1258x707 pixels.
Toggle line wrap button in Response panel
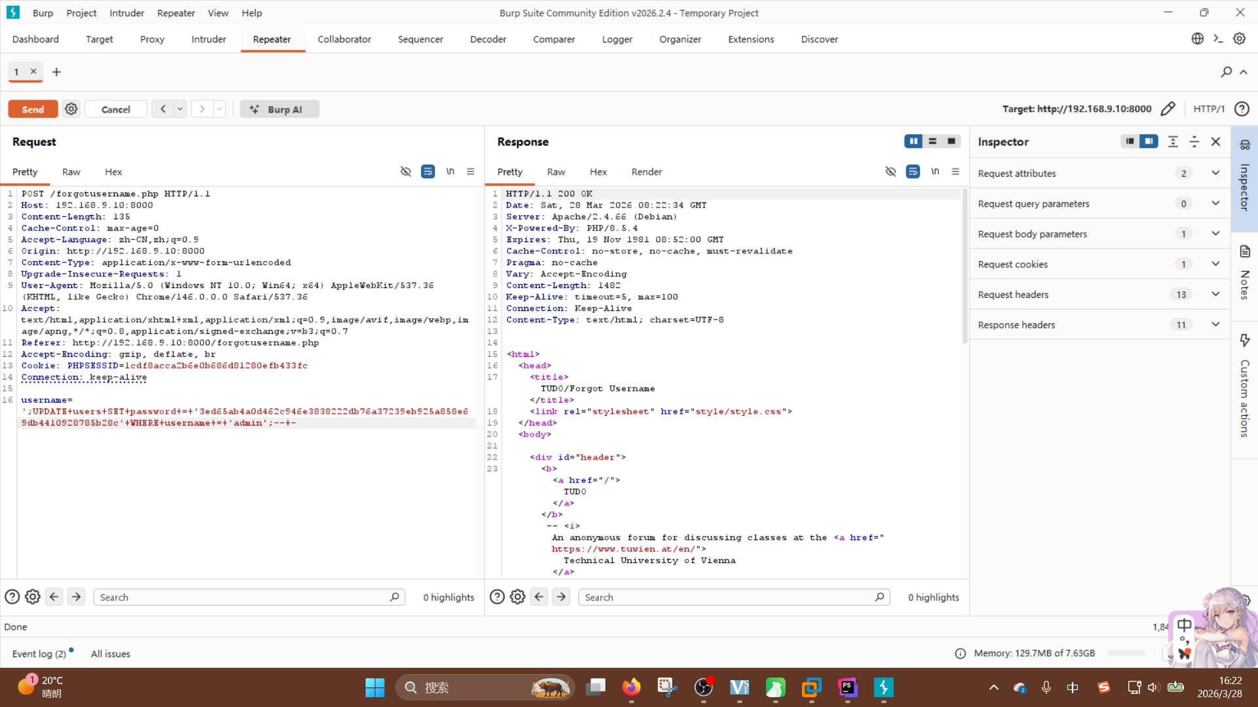coord(913,172)
